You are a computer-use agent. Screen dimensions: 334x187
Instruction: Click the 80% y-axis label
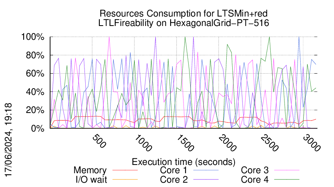point(35,55)
